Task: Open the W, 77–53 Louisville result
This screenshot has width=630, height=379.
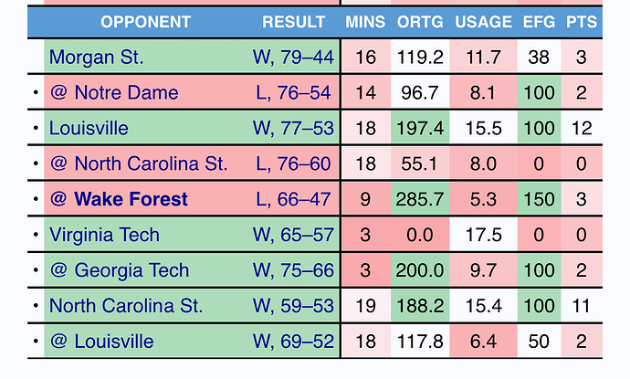Action: point(293,128)
